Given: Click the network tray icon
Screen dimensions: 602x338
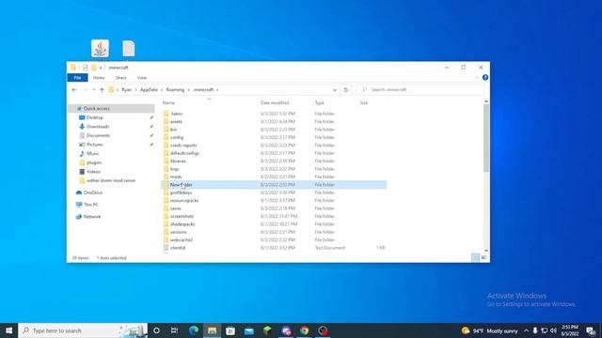Looking at the screenshot, I should coord(544,330).
